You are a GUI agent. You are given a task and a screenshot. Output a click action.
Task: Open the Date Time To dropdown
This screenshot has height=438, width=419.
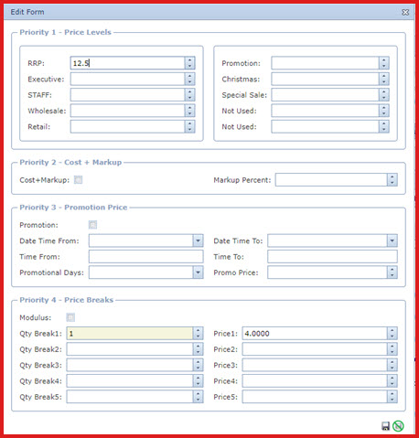(392, 240)
